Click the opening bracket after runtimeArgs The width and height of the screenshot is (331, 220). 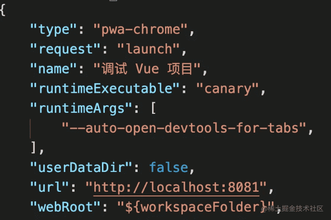[153, 108]
